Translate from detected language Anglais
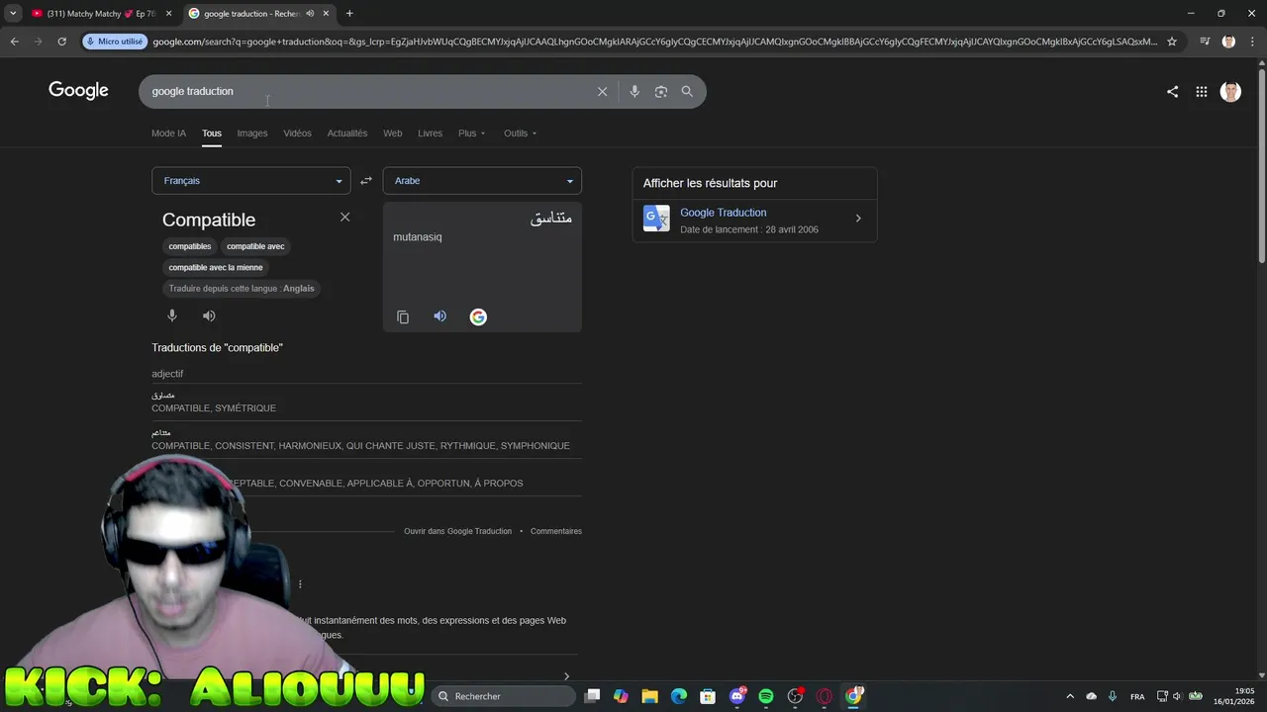The height and width of the screenshot is (712, 1267). 242,289
